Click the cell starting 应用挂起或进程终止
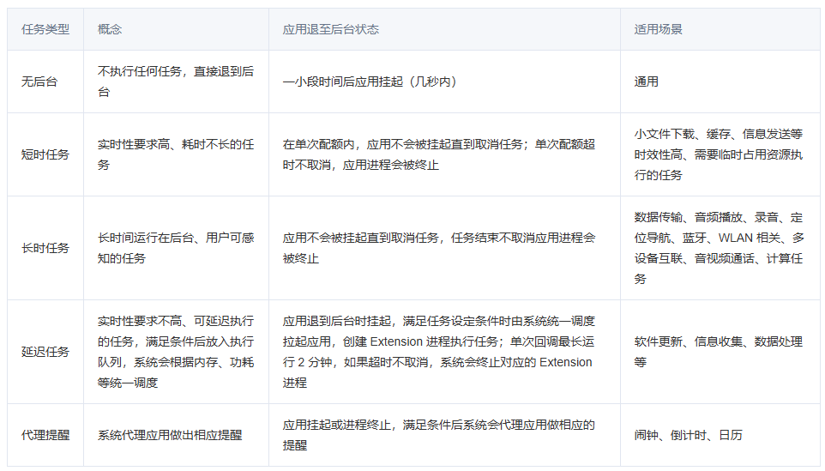The width and height of the screenshot is (825, 471). pyautogui.click(x=444, y=435)
